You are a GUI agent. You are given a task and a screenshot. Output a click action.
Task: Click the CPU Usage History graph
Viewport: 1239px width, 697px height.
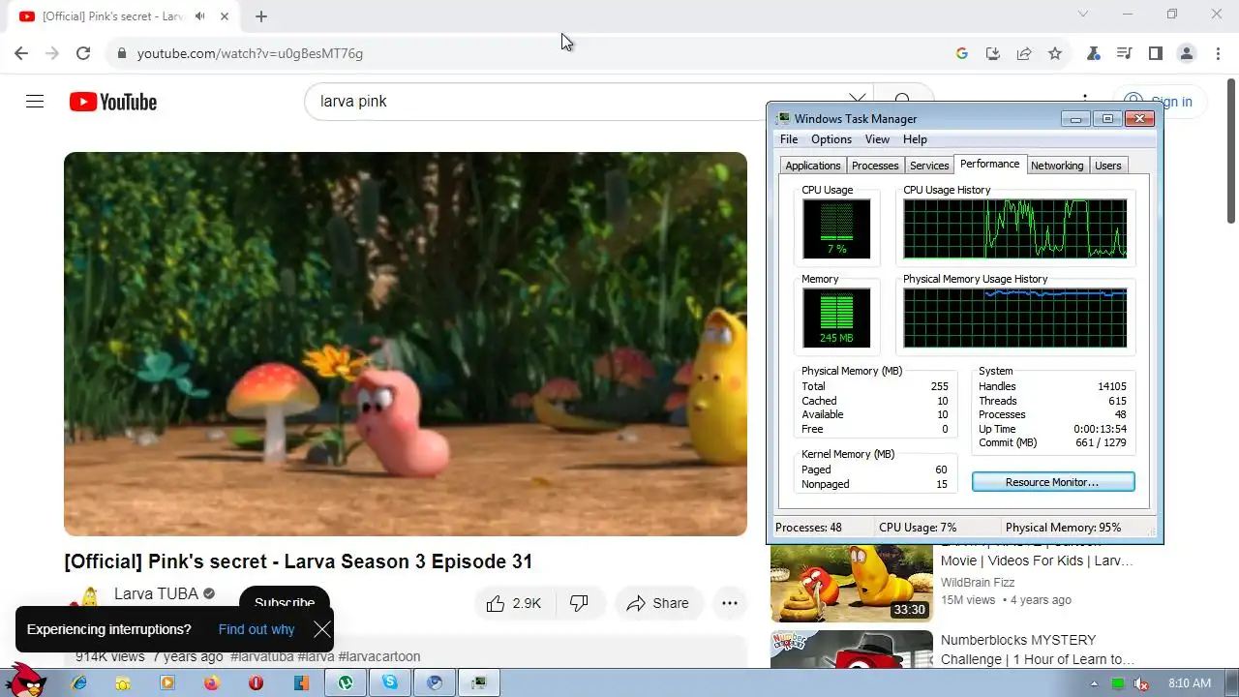1014,228
